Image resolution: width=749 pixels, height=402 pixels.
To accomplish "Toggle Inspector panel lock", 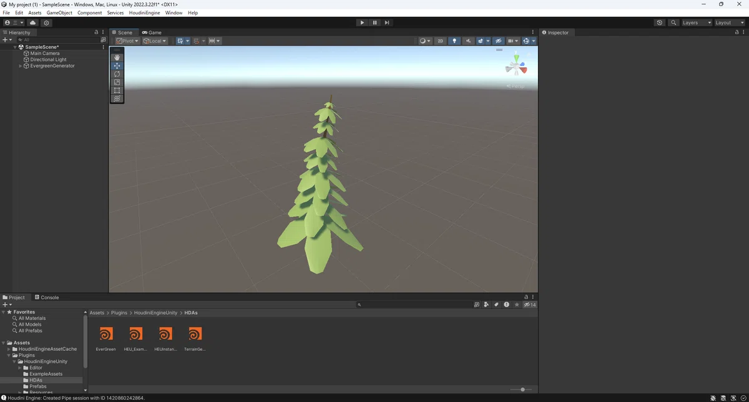I will 737,32.
